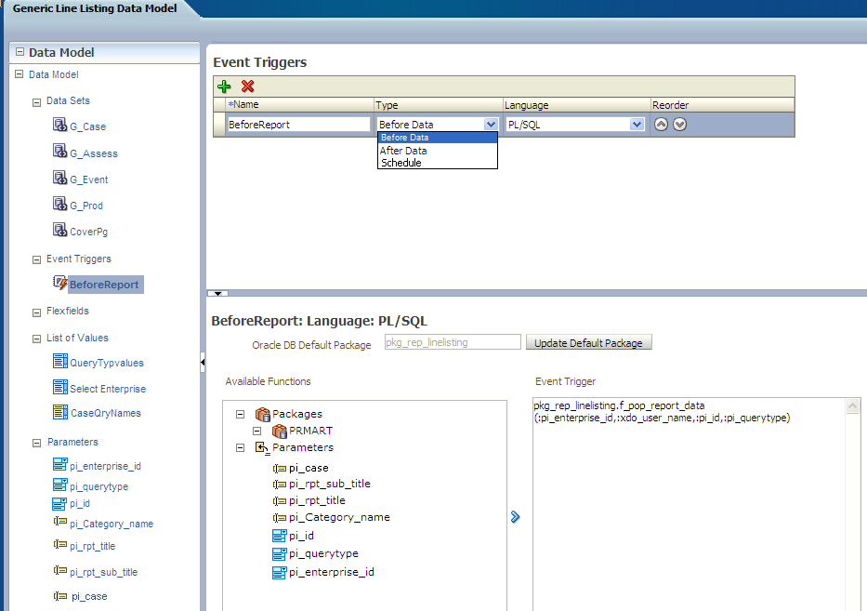The image size is (867, 611).
Task: Click Event Trigger text area scrollbar up arrow
Action: [x=853, y=406]
